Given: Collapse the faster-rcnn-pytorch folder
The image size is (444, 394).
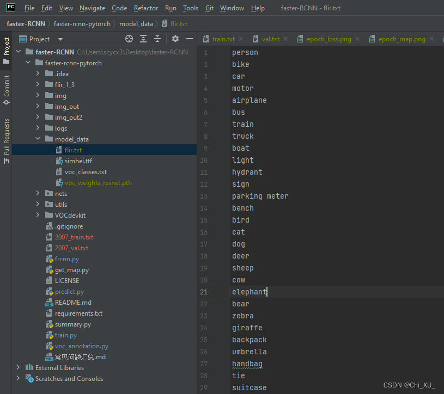Looking at the screenshot, I should [28, 63].
